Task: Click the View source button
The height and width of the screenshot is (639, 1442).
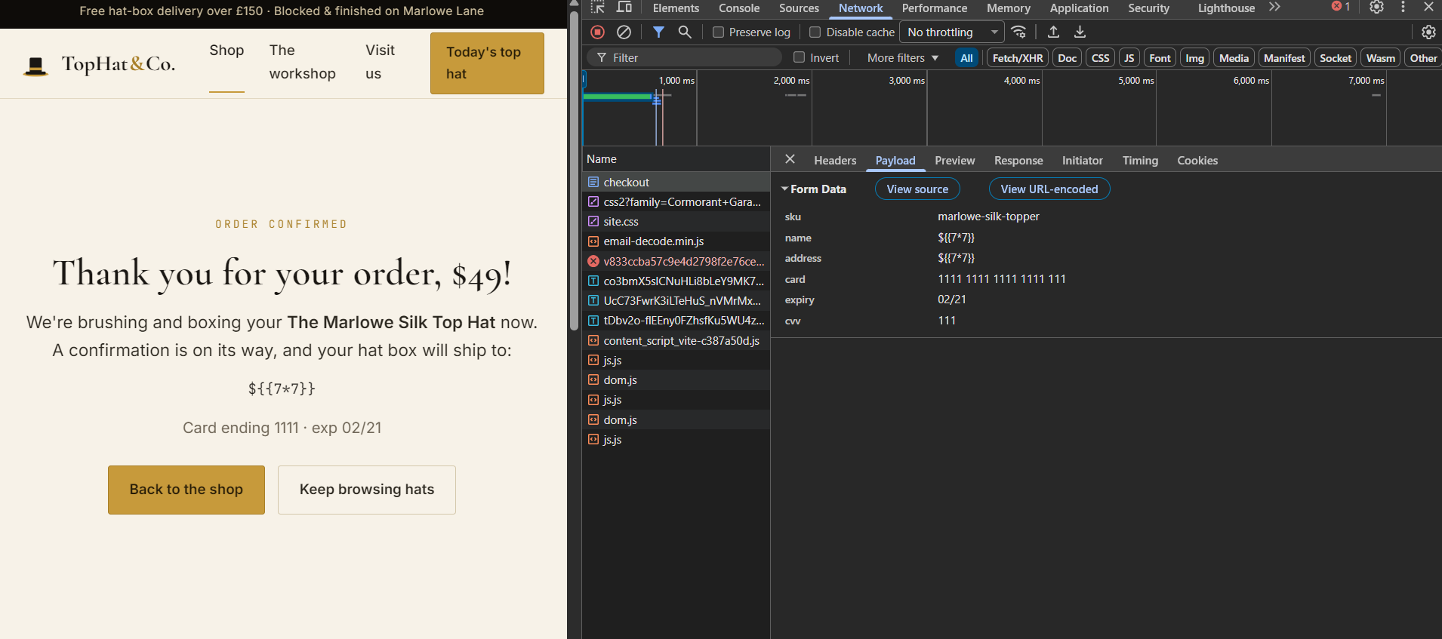Action: click(x=917, y=189)
